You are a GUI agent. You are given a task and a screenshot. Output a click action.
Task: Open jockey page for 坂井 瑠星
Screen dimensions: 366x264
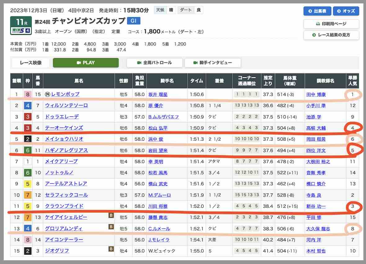[158, 94]
